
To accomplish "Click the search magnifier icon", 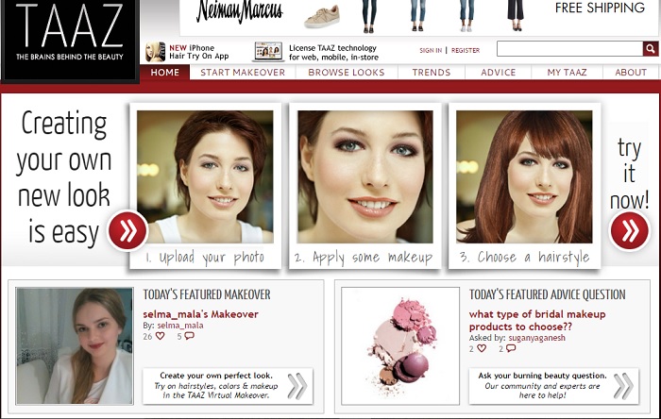I will [650, 49].
